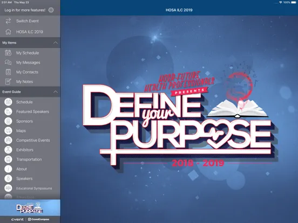Click the HOSA ILC 2019 home icon

click(8, 32)
